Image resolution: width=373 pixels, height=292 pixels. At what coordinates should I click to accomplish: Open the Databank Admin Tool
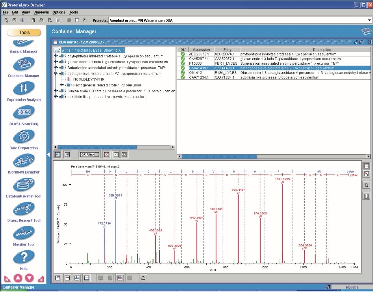(x=24, y=185)
